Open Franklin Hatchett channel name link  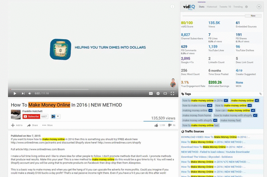32,111
